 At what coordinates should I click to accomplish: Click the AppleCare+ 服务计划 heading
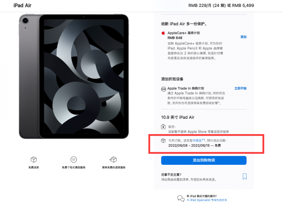[x=184, y=33]
